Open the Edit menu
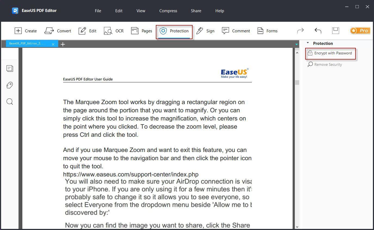This screenshot has height=230, width=374. [119, 11]
